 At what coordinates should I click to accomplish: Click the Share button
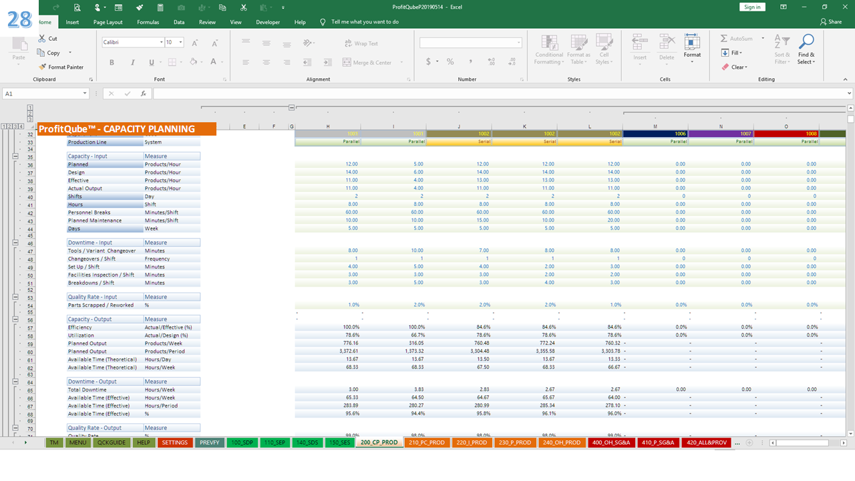(x=831, y=22)
